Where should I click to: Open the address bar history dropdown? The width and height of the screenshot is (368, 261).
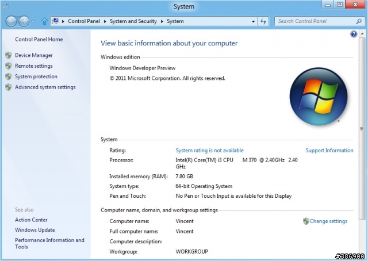[x=253, y=21]
